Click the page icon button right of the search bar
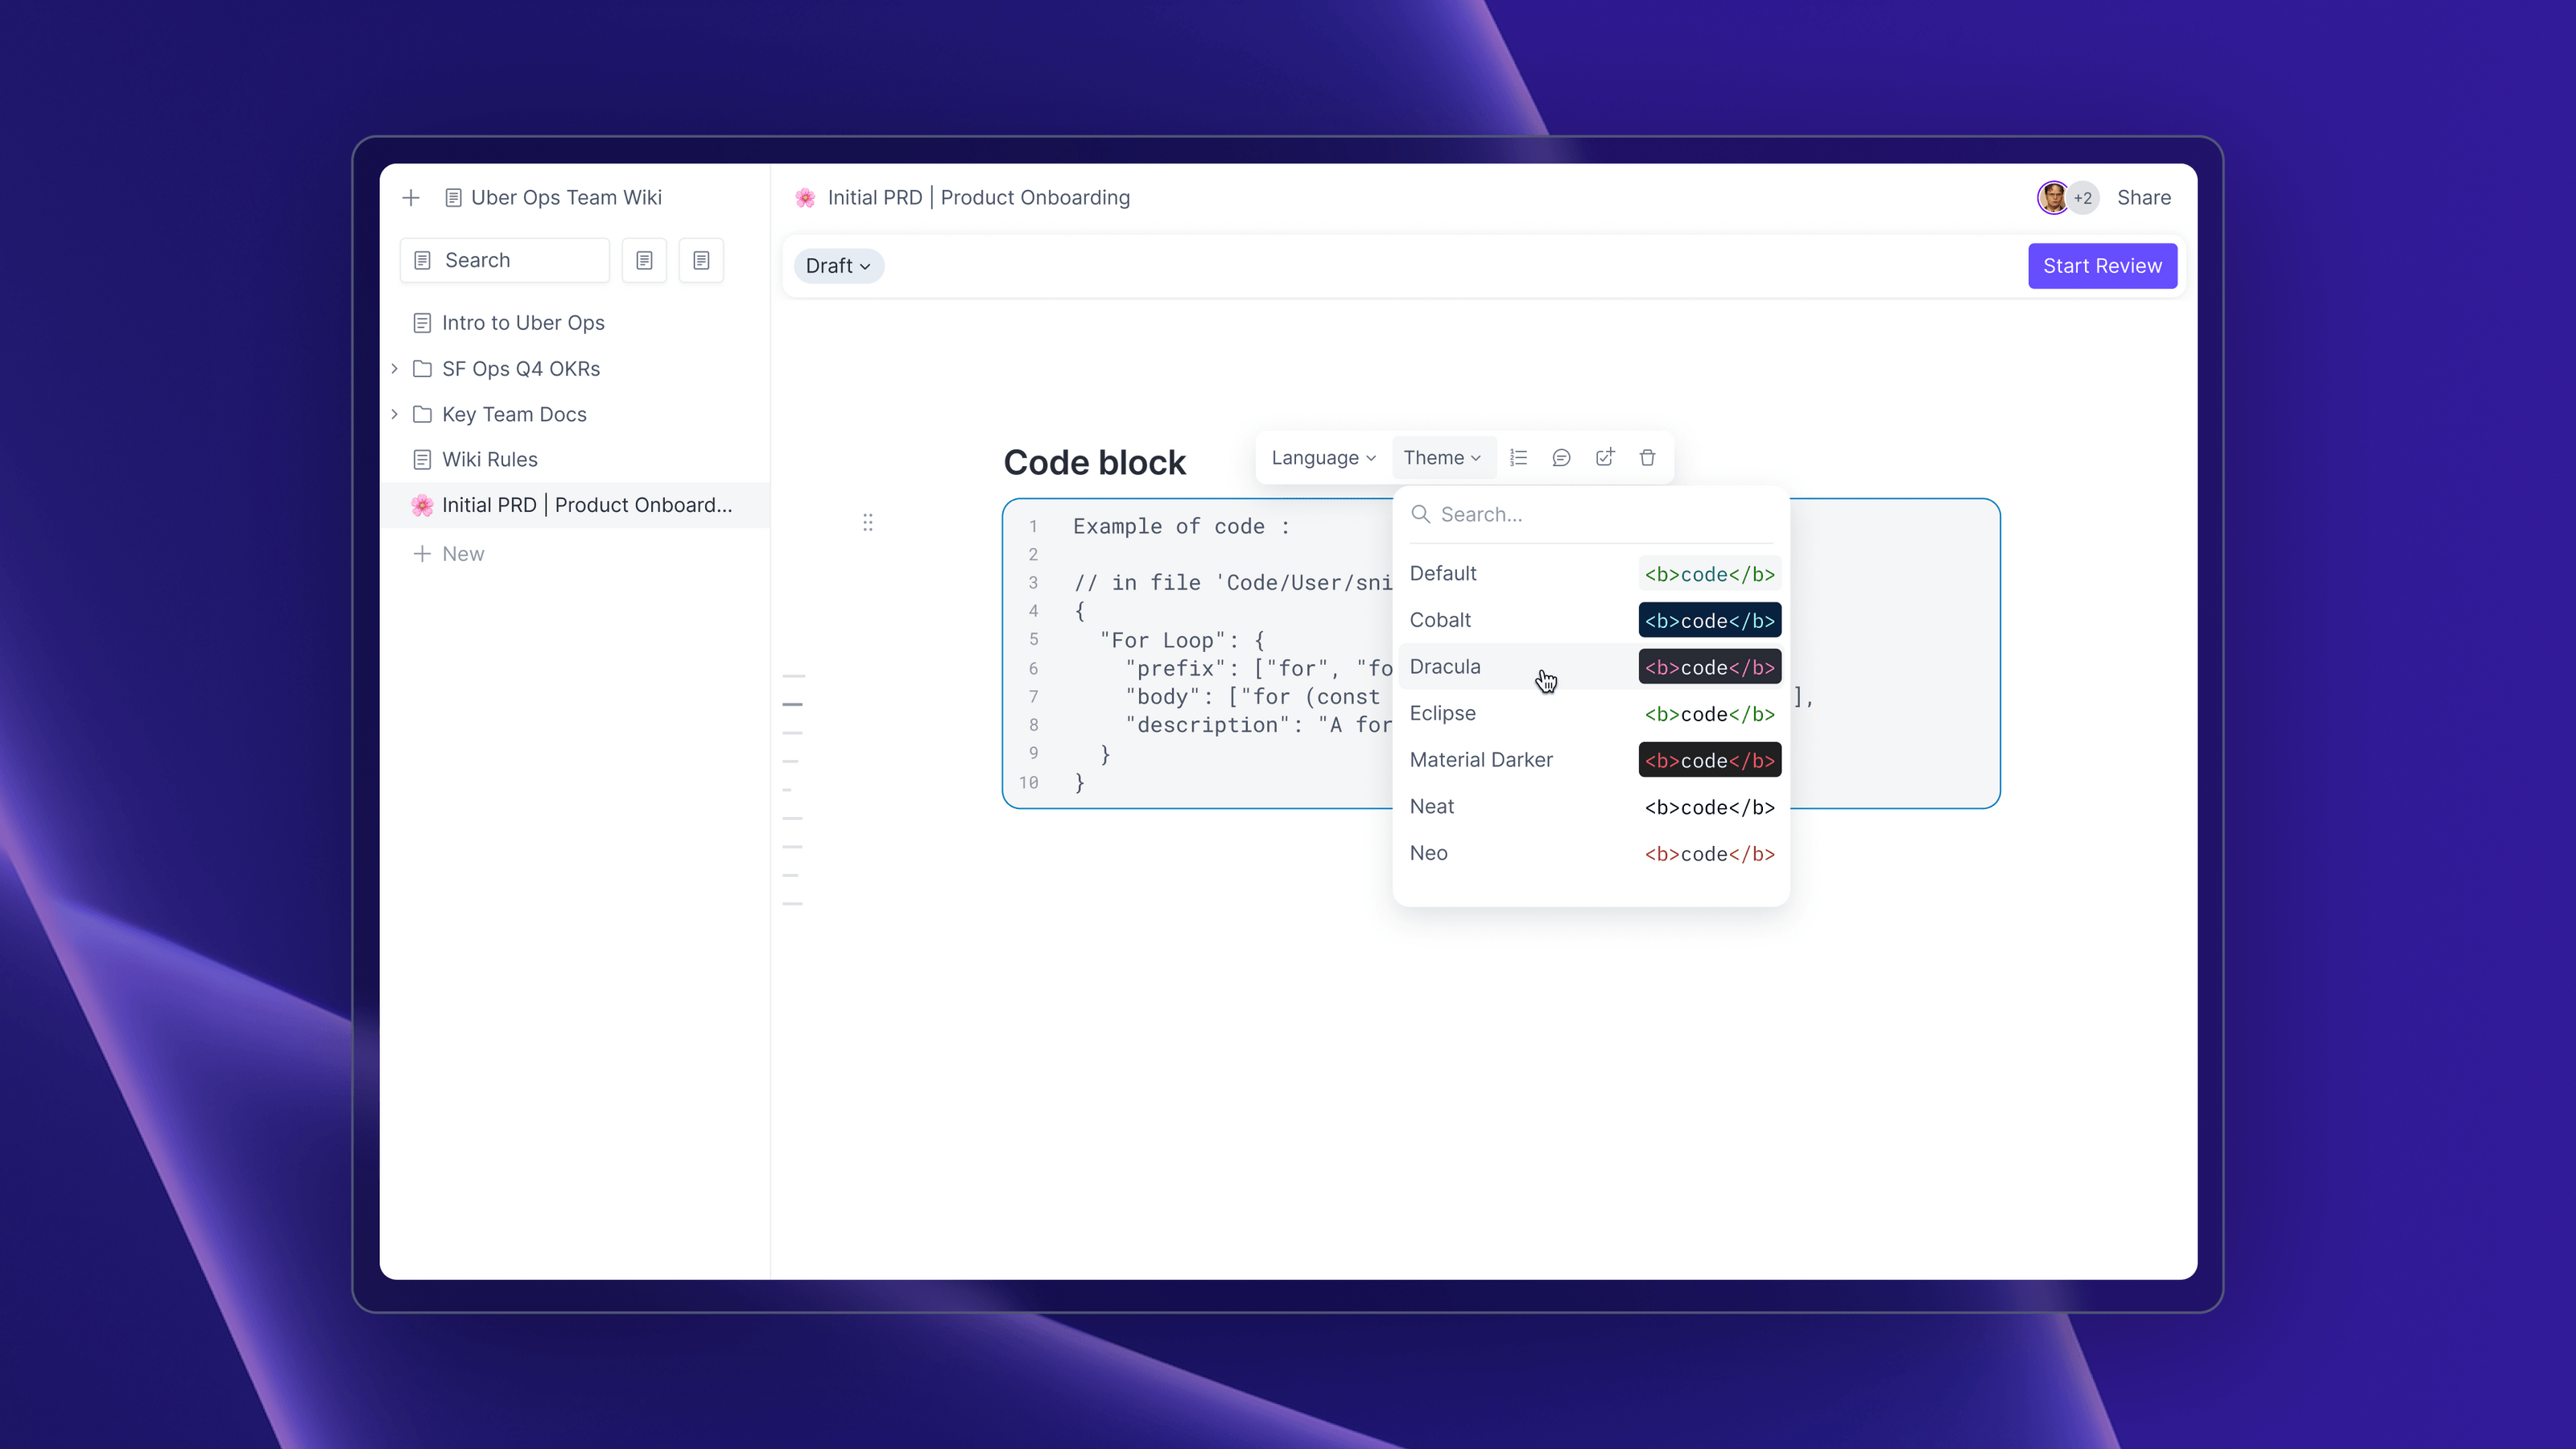The width and height of the screenshot is (2576, 1449). click(x=644, y=260)
